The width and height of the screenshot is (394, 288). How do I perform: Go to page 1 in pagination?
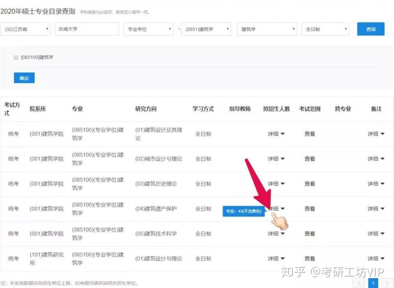373,283
